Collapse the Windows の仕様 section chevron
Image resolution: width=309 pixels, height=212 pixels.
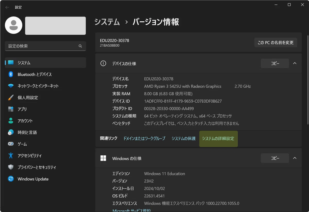tap(295, 158)
